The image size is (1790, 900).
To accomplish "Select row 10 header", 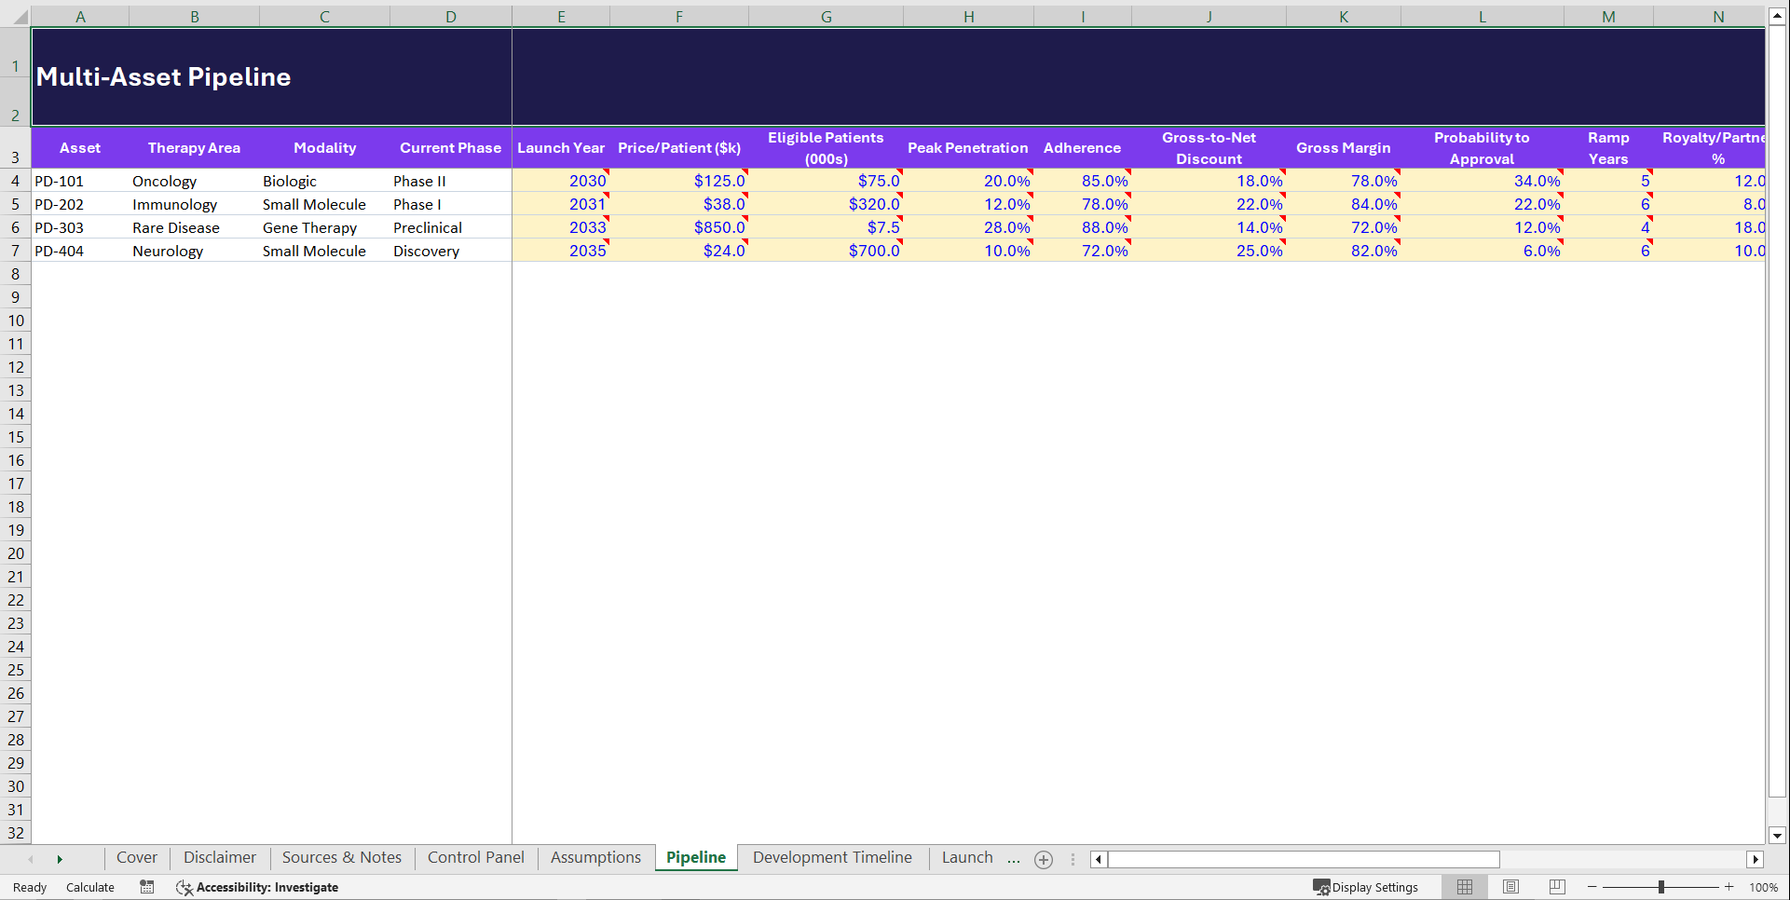I will (x=16, y=320).
